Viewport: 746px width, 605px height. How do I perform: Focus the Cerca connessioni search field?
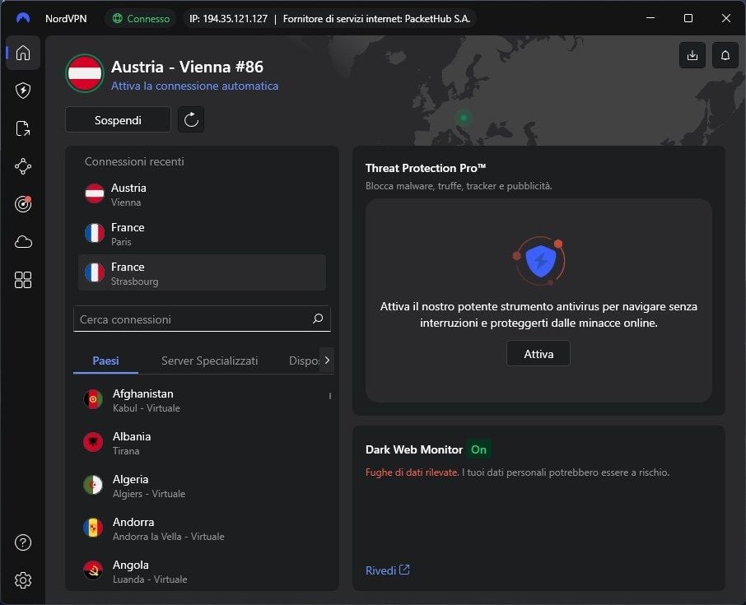click(x=202, y=319)
